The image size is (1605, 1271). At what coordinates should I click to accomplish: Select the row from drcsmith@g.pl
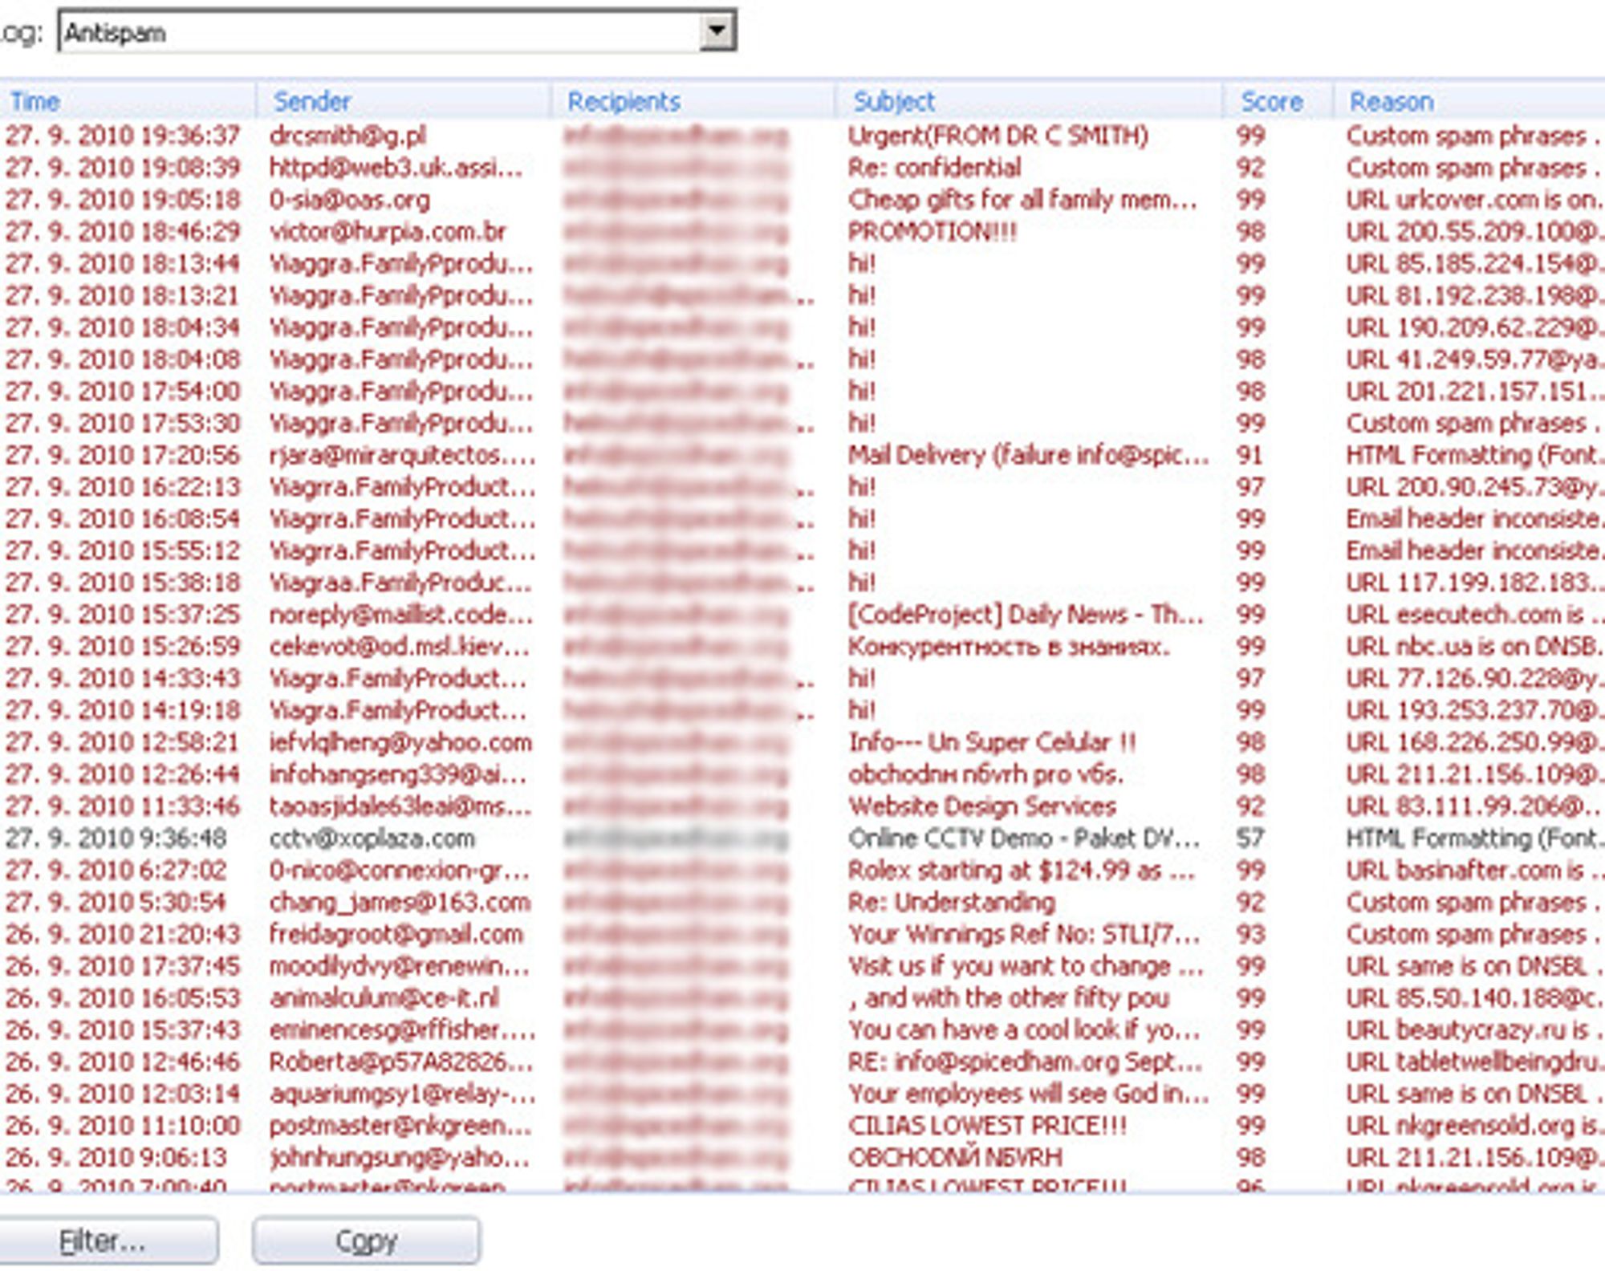[802, 136]
